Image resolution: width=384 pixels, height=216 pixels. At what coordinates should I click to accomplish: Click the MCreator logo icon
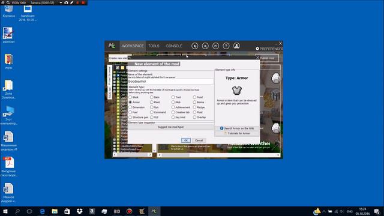112,46
